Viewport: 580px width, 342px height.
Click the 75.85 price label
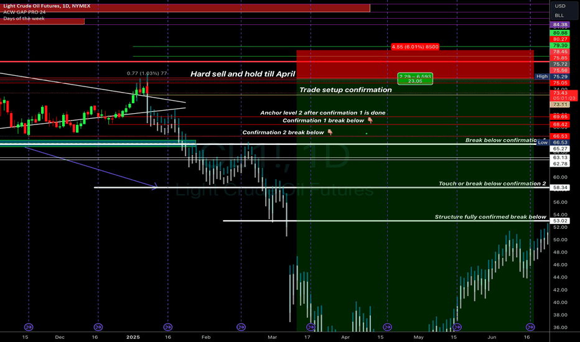(x=560, y=58)
